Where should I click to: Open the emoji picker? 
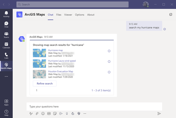coord(43,114)
